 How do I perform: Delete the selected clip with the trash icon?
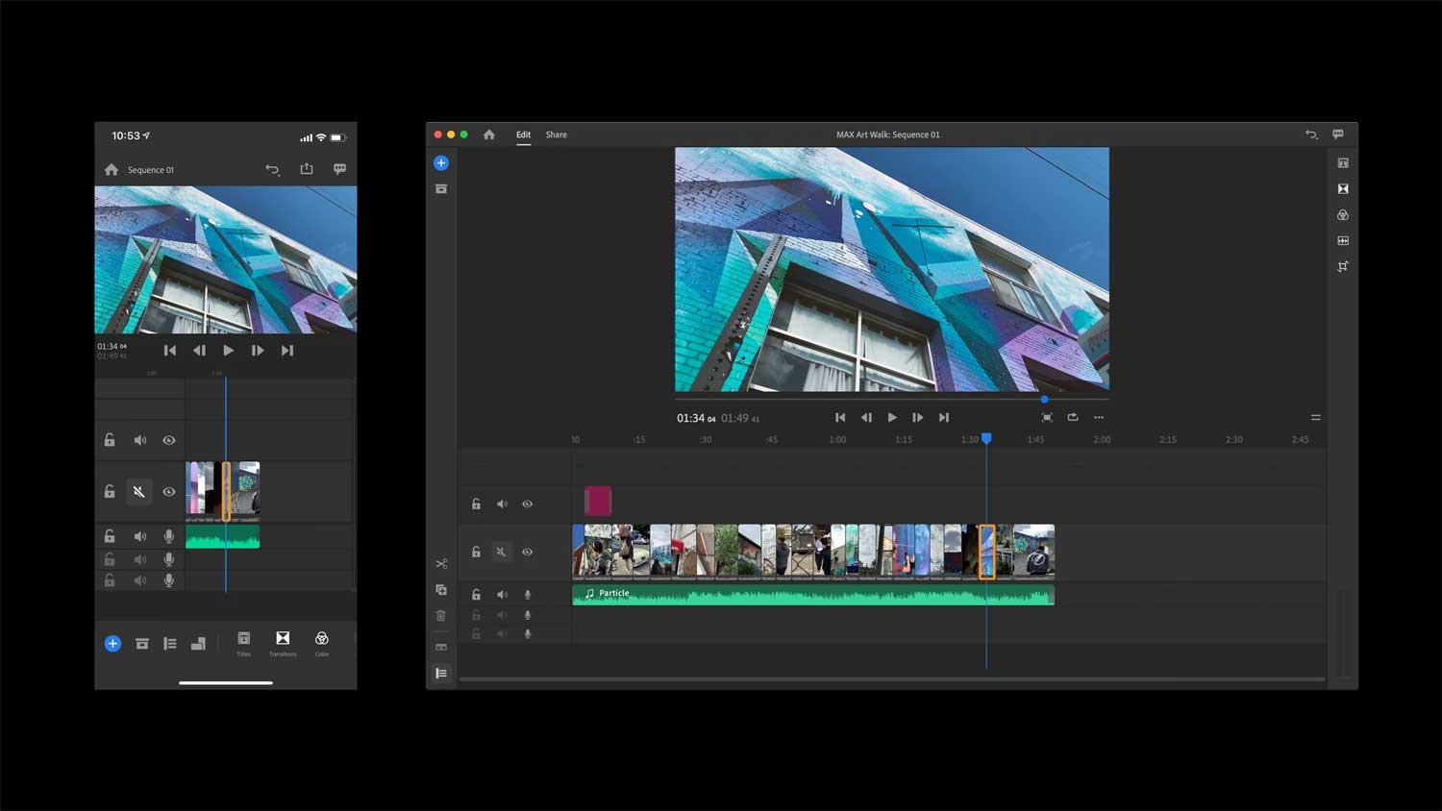pos(441,615)
